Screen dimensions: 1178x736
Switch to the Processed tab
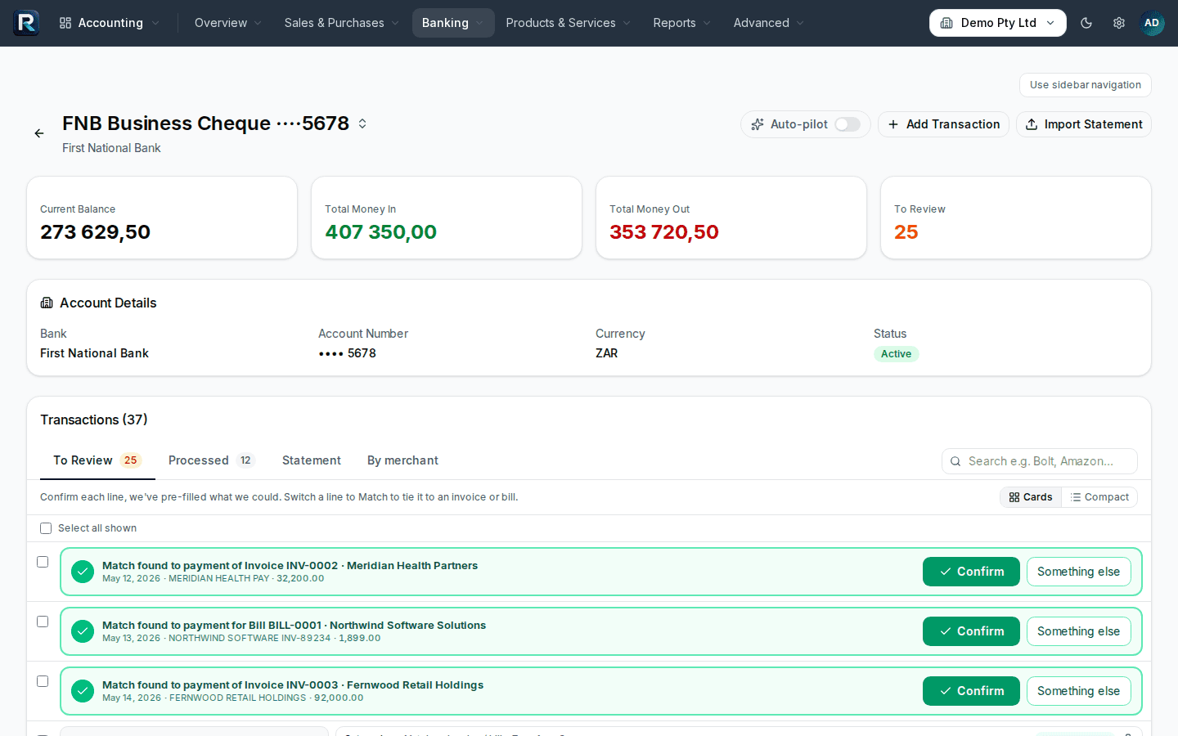[212, 460]
